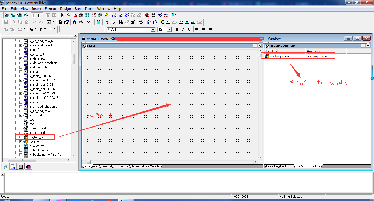Open the Tools menu

[x=89, y=8]
